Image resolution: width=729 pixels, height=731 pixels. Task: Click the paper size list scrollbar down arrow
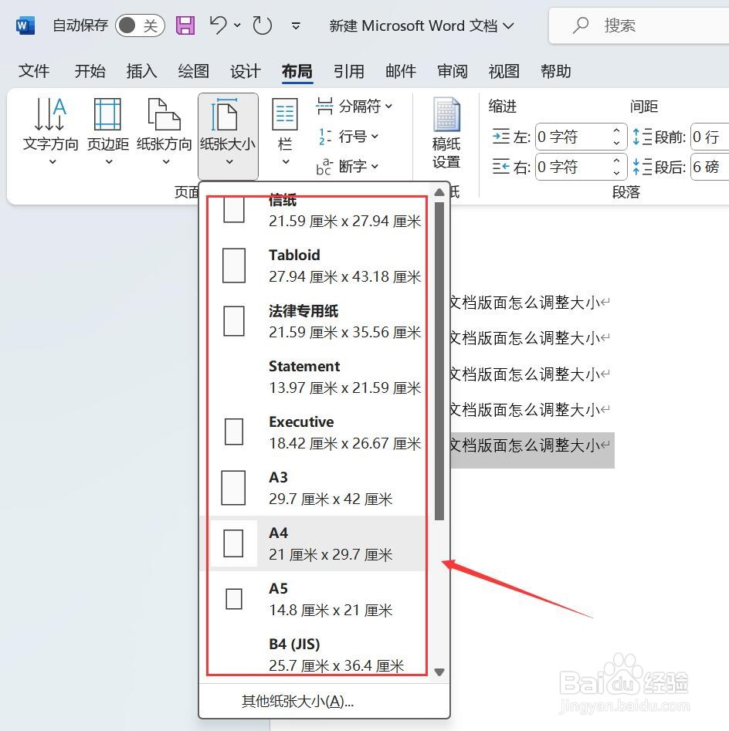439,672
